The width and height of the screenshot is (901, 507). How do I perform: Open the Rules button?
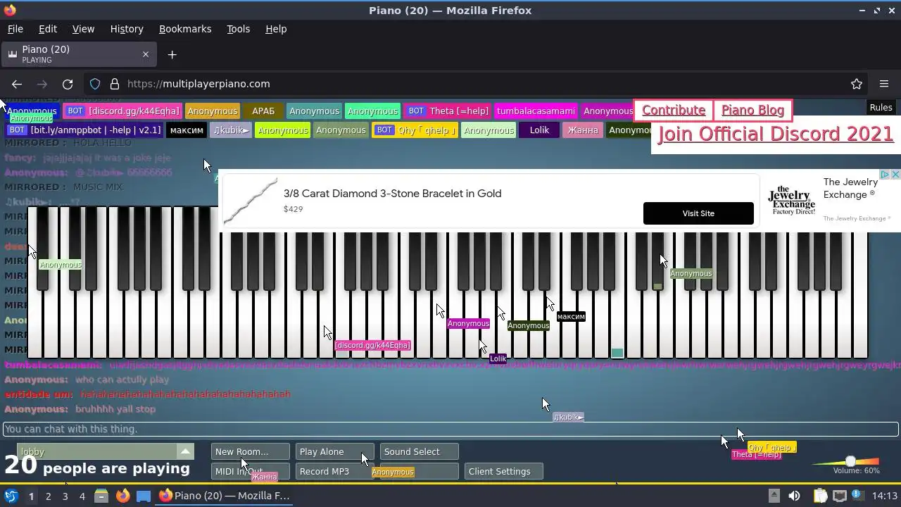[881, 108]
